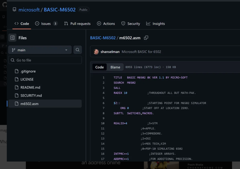240x169 pixels.
Task: Click the ;3=COMMODORE. comment on line 12
Action: [x=152, y=133]
